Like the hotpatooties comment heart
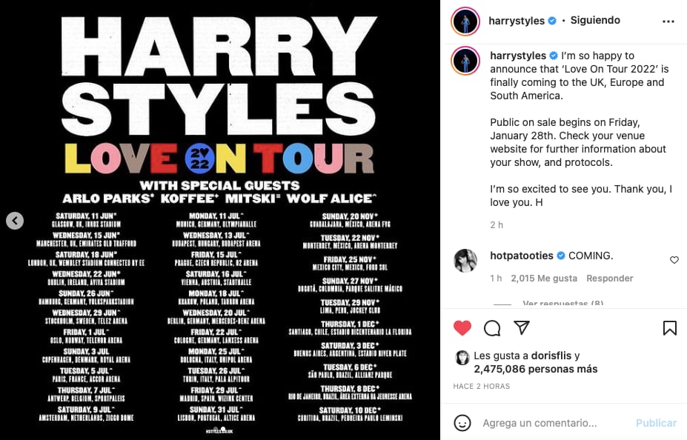Image resolution: width=687 pixels, height=440 pixels. 674,260
